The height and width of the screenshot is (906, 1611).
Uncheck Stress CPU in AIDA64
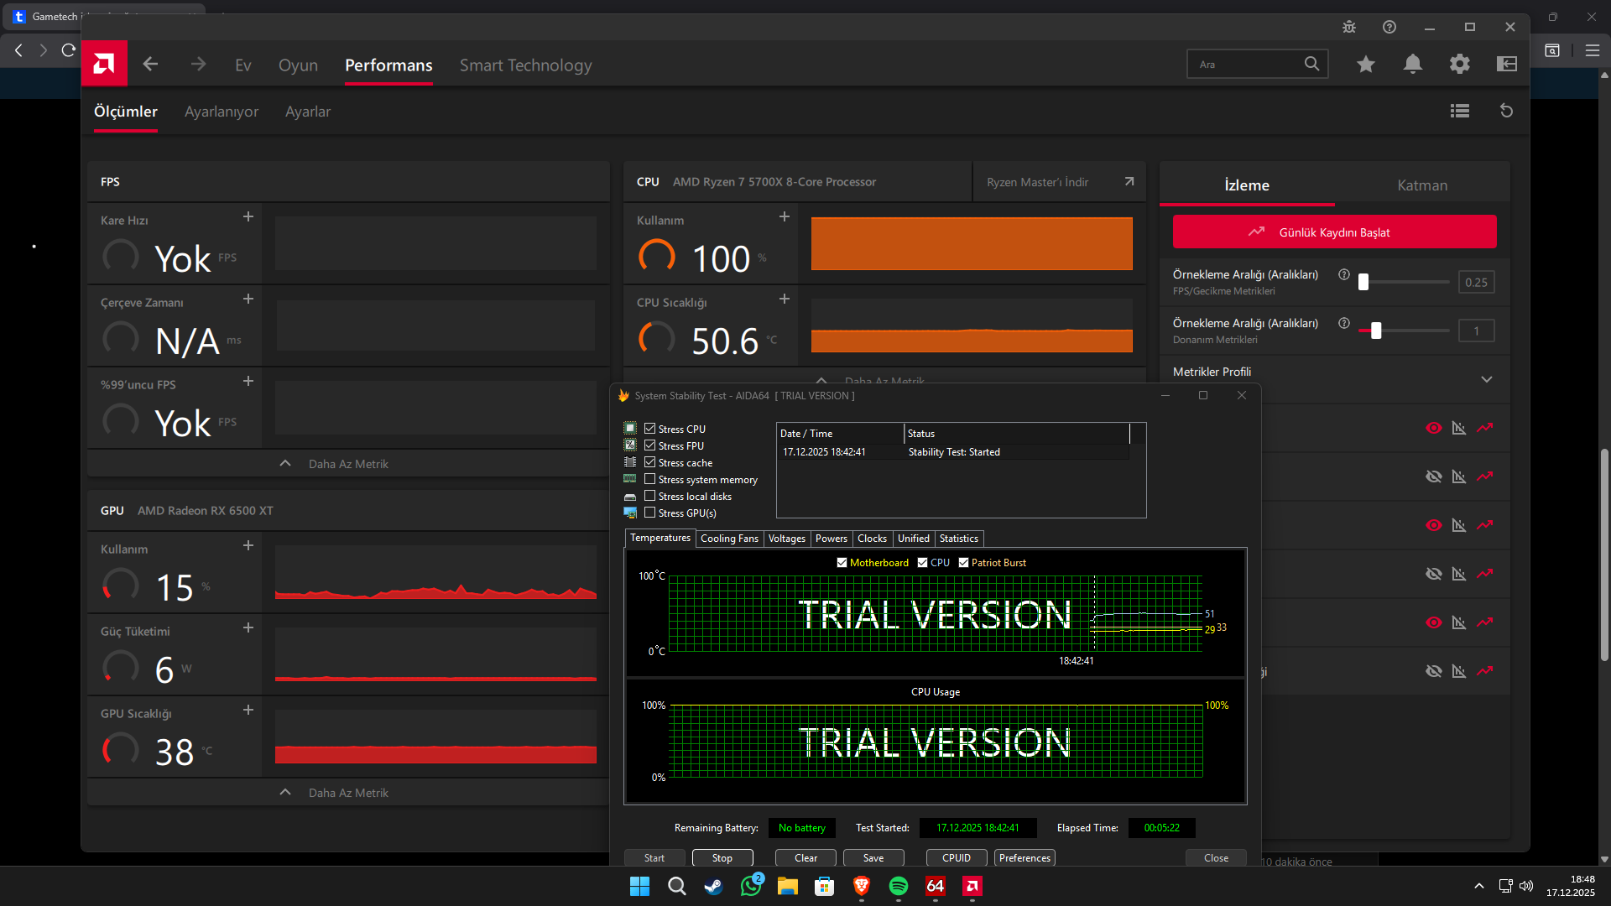click(649, 429)
